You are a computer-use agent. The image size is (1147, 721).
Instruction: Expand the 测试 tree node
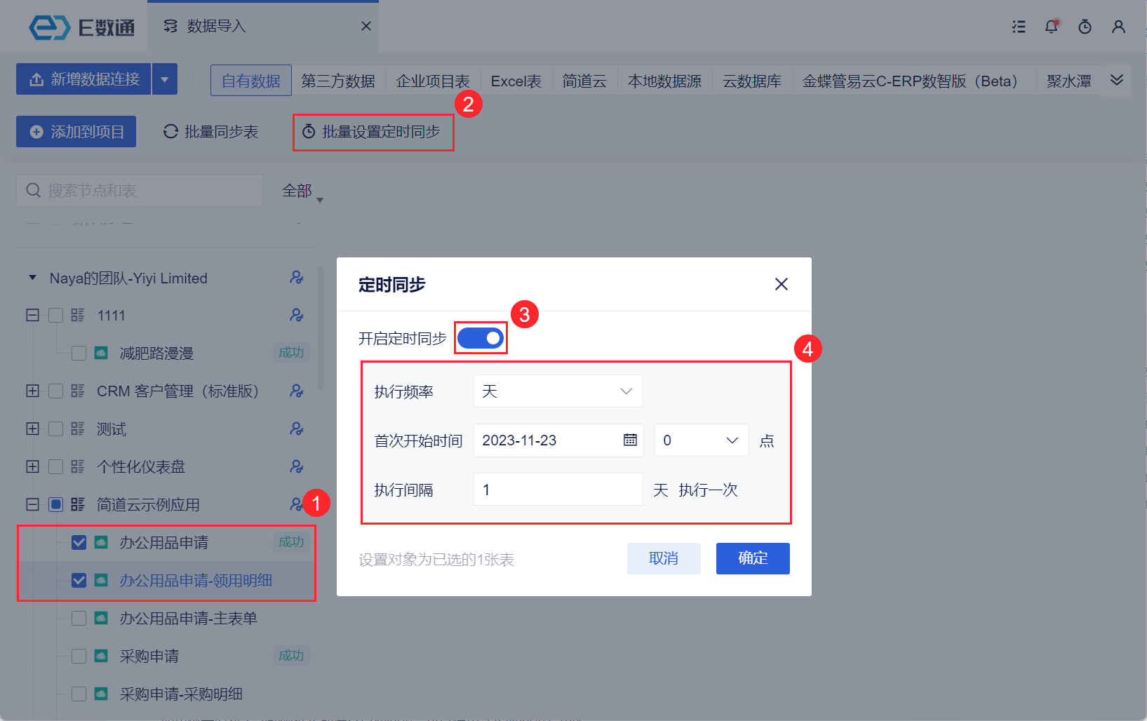(32, 429)
